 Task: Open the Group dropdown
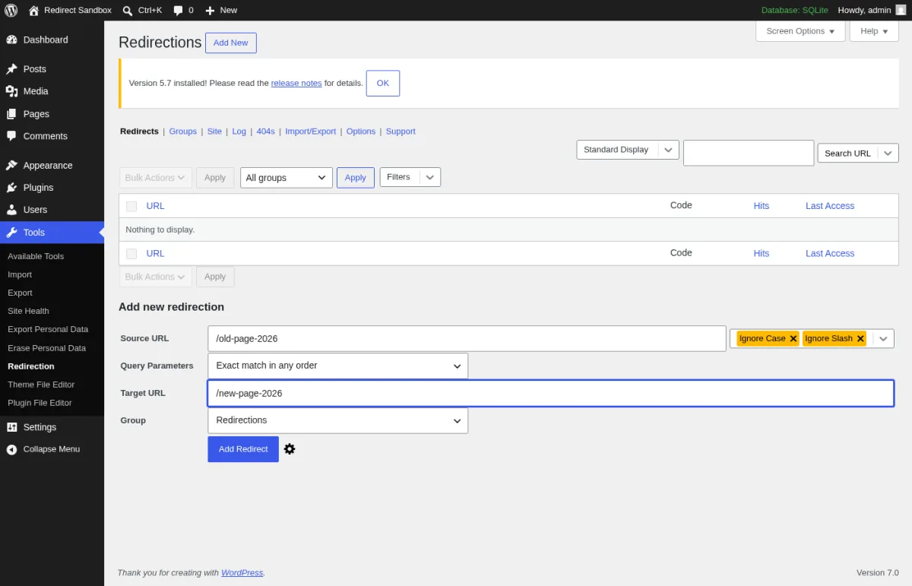[x=338, y=420]
